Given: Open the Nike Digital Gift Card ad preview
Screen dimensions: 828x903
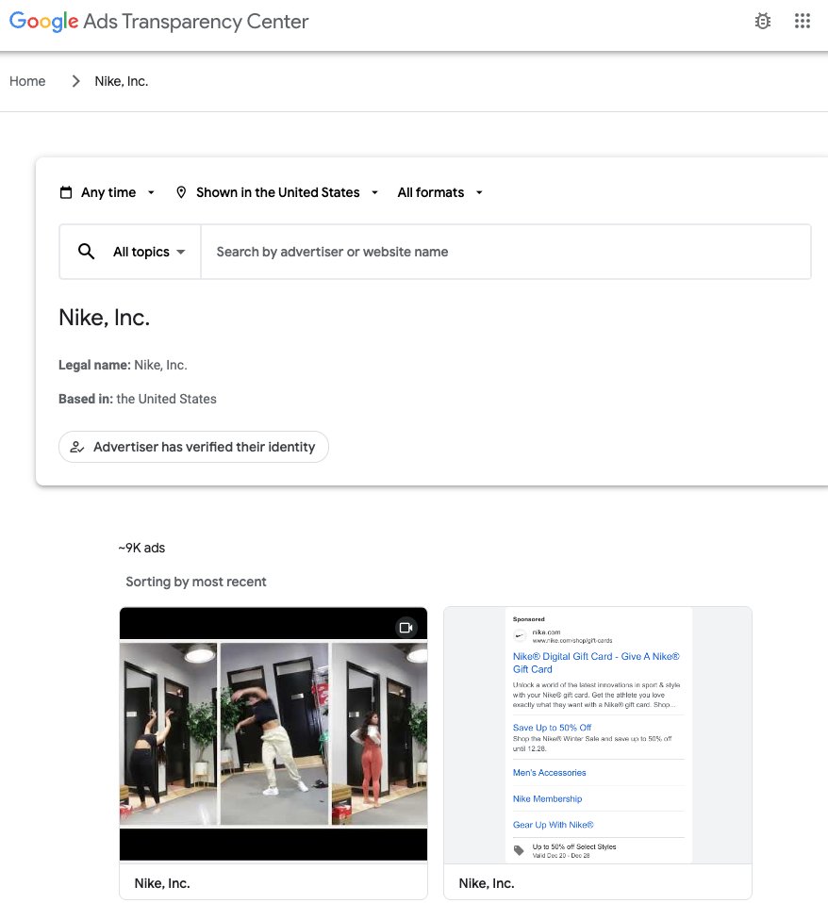Looking at the screenshot, I should (598, 735).
